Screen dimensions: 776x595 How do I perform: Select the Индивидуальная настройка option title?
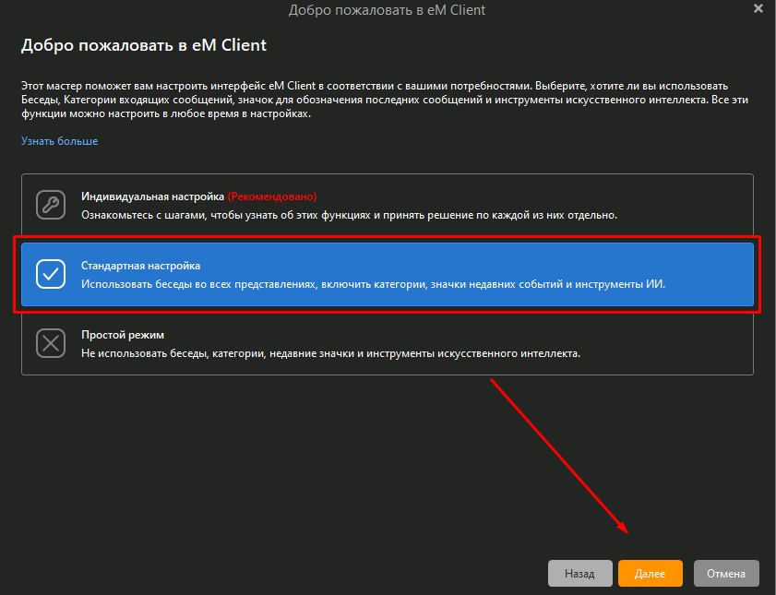(x=152, y=196)
